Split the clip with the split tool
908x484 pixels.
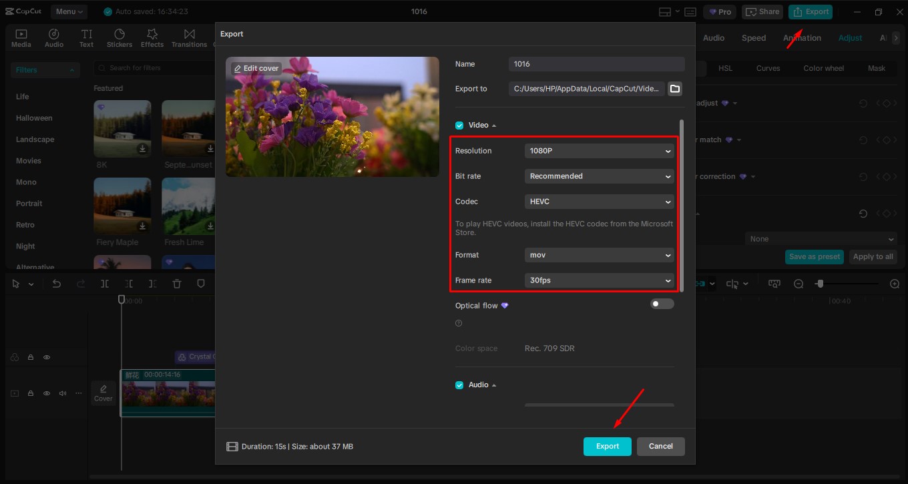[x=105, y=283]
